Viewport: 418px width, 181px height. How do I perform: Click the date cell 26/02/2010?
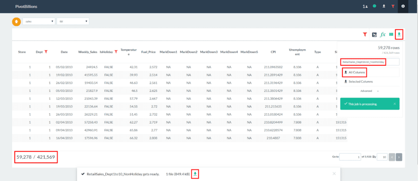pyautogui.click(x=64, y=83)
